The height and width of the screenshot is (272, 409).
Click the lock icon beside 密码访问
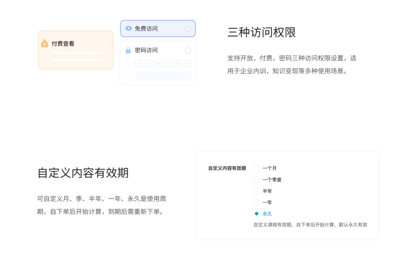pyautogui.click(x=128, y=50)
